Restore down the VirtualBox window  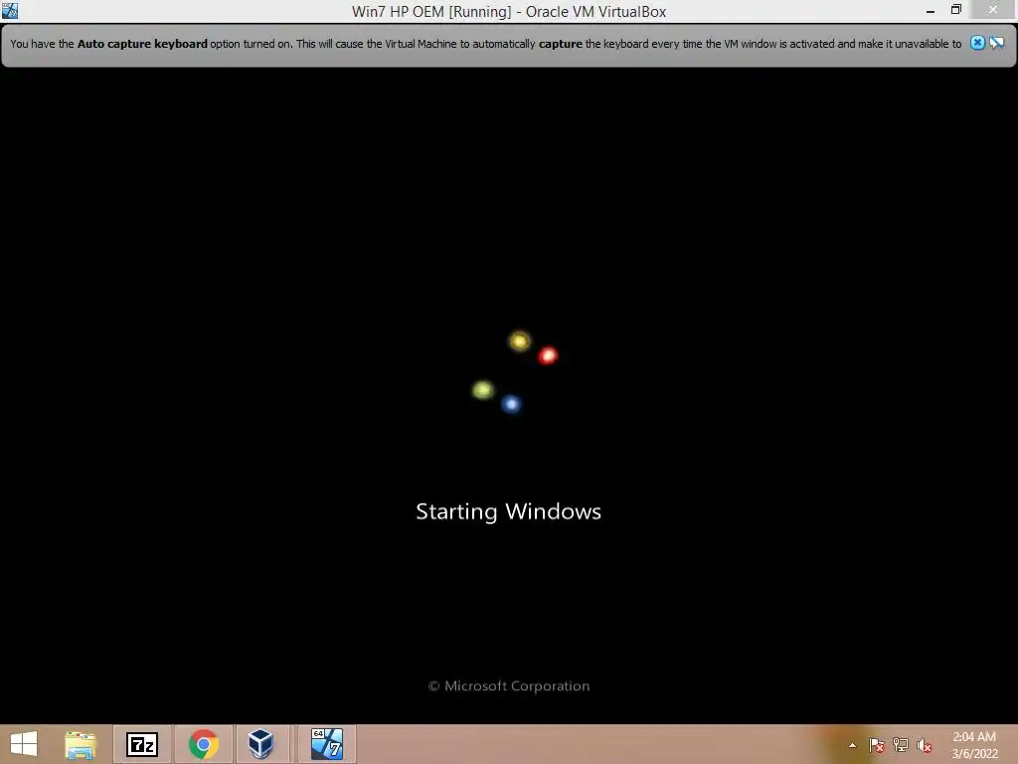[956, 10]
